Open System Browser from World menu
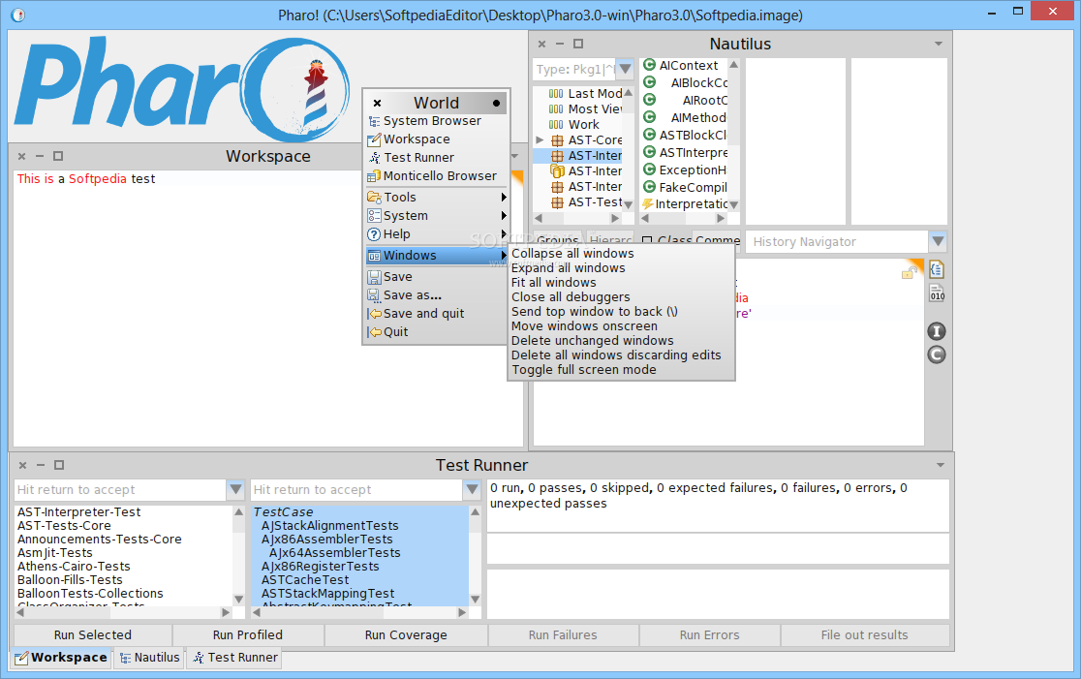The width and height of the screenshot is (1081, 679). pos(432,121)
